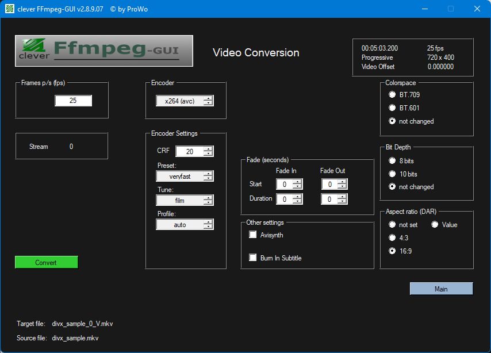
Task: Step Encoder selection up arrow
Action: (208, 98)
